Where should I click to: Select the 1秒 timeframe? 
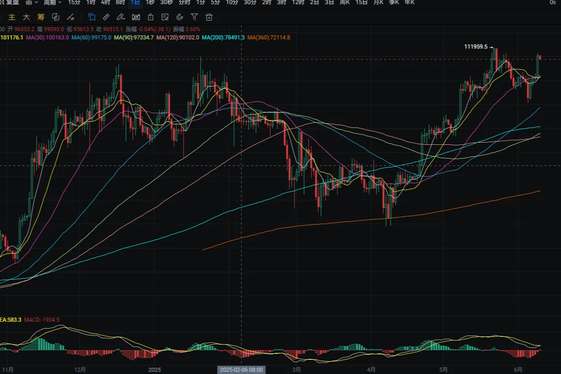pyautogui.click(x=150, y=2)
